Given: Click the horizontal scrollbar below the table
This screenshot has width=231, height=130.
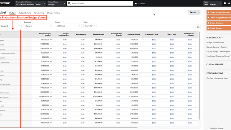Looking at the screenshot, I should (x=69, y=127).
